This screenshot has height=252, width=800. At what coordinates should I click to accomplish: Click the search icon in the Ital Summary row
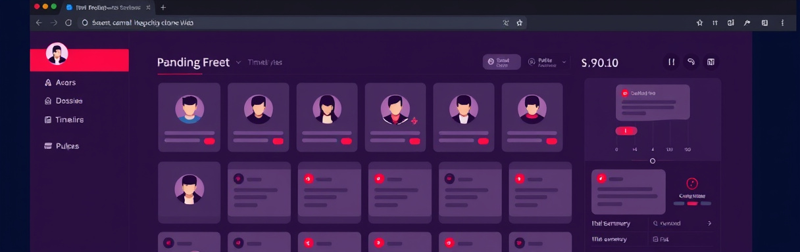(x=655, y=223)
